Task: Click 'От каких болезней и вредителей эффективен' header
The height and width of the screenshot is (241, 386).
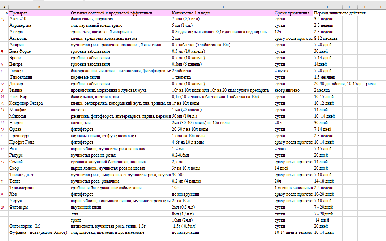Action: 120,13
